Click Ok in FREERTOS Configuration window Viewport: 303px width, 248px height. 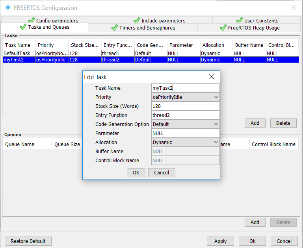[x=253, y=241]
